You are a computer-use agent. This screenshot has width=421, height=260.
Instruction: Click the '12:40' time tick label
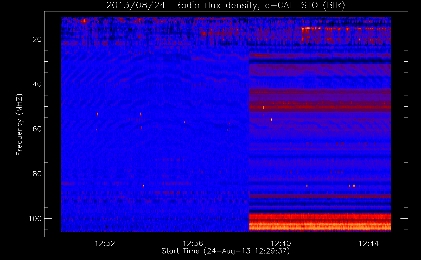tap(281, 244)
